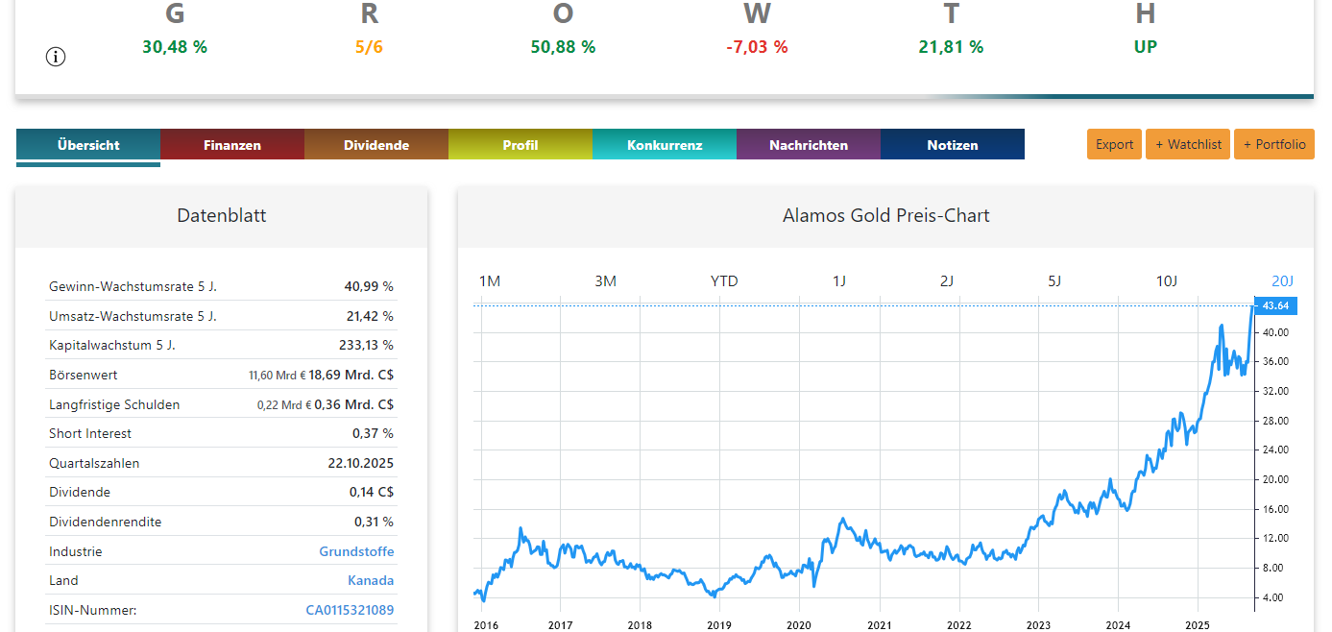The width and height of the screenshot is (1332, 632).
Task: Open the Dividende tab
Action: click(x=376, y=145)
